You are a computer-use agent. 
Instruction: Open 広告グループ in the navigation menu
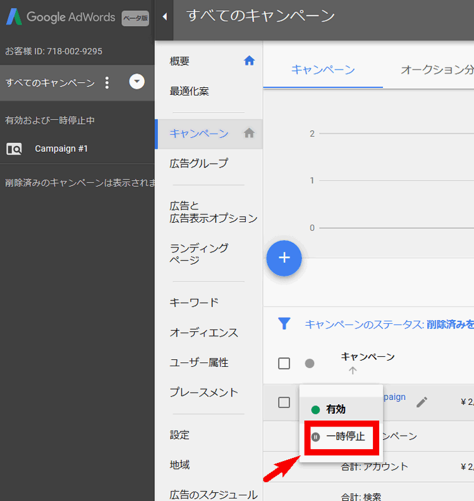click(199, 163)
